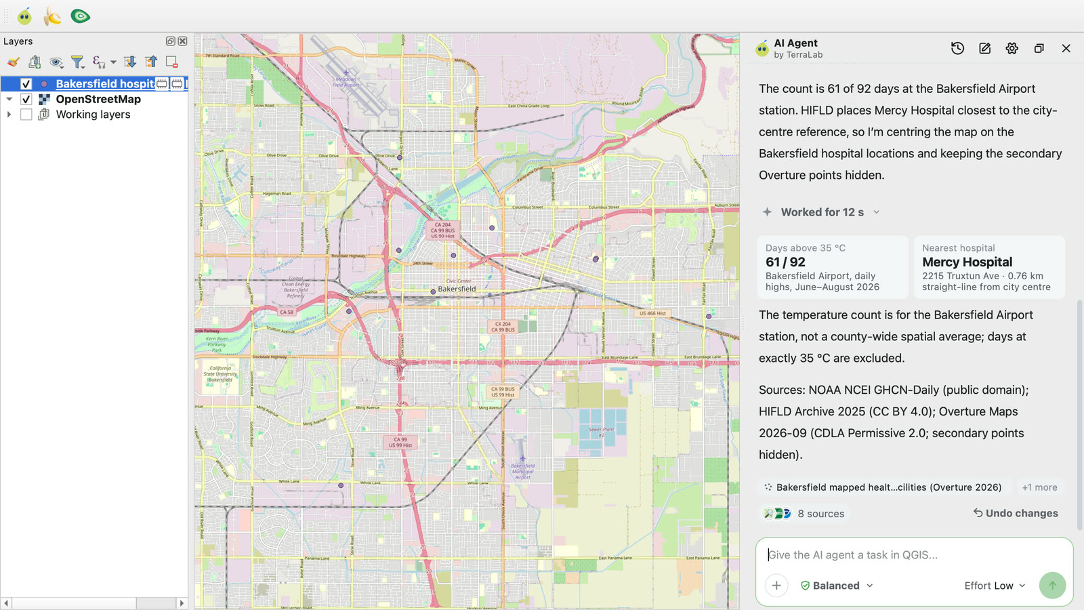Float the Layers panel

(171, 41)
